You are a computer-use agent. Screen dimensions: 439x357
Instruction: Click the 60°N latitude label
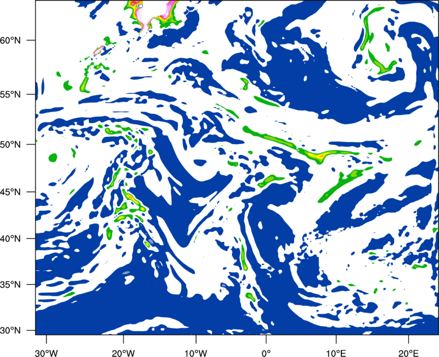(10, 40)
